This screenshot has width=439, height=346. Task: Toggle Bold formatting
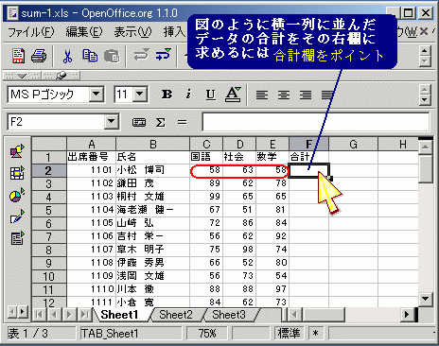click(x=167, y=95)
